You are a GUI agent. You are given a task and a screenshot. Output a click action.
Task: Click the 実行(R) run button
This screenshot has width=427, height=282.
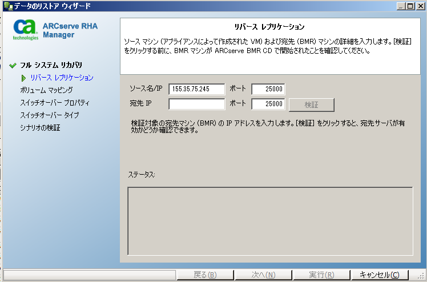coord(321,275)
